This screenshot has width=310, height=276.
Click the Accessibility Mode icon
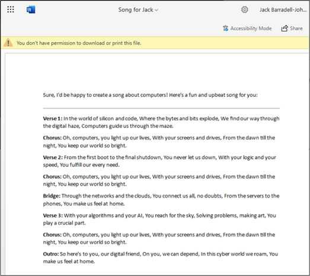click(x=225, y=28)
